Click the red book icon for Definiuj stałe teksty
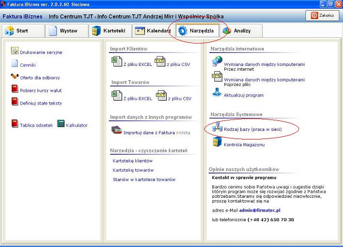Image resolution: width=343 pixels, height=247 pixels. pos(15,101)
